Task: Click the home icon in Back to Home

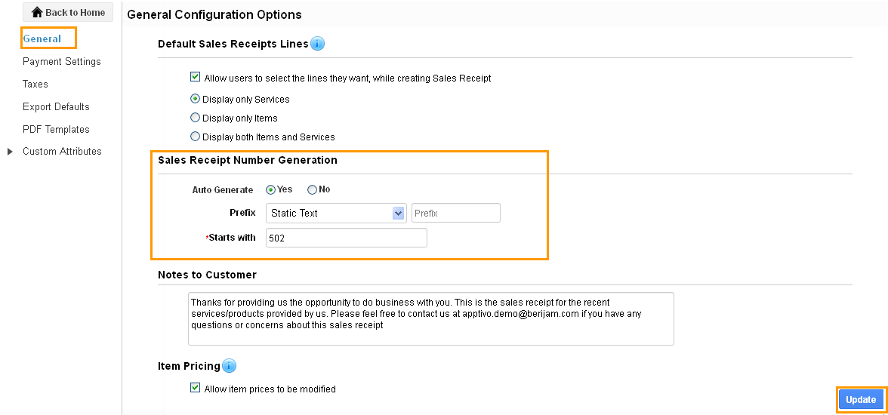Action: coord(38,12)
